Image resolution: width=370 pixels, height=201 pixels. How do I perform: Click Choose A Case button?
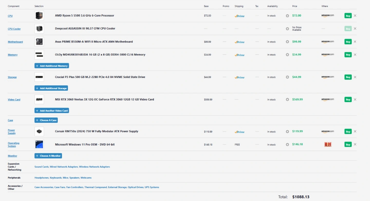pyautogui.click(x=46, y=120)
